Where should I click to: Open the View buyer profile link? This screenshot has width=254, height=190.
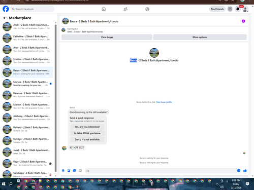tap(164, 102)
